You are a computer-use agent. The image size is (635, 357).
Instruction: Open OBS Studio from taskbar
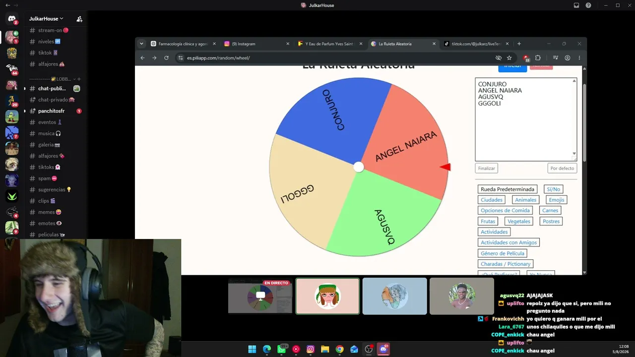pyautogui.click(x=369, y=349)
